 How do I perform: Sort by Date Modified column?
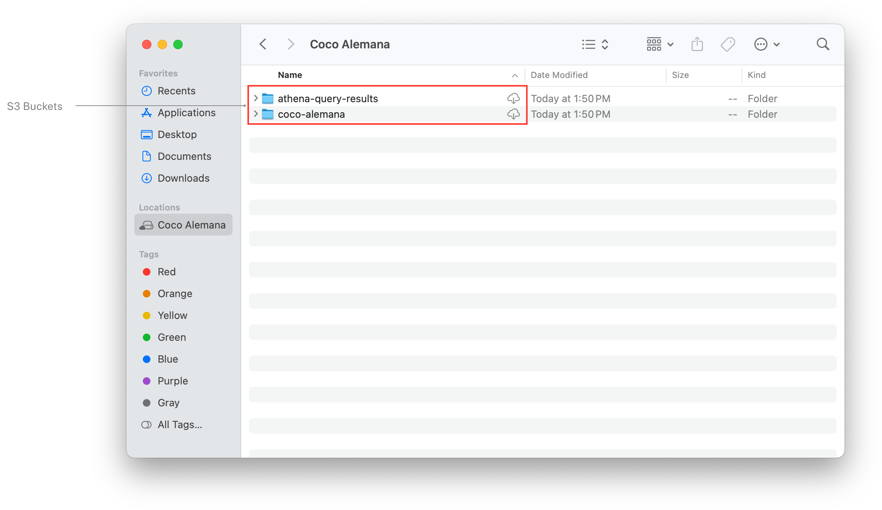pyautogui.click(x=559, y=75)
